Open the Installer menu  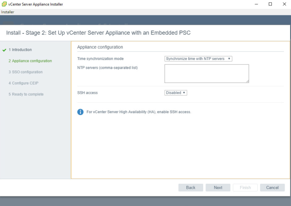point(8,12)
